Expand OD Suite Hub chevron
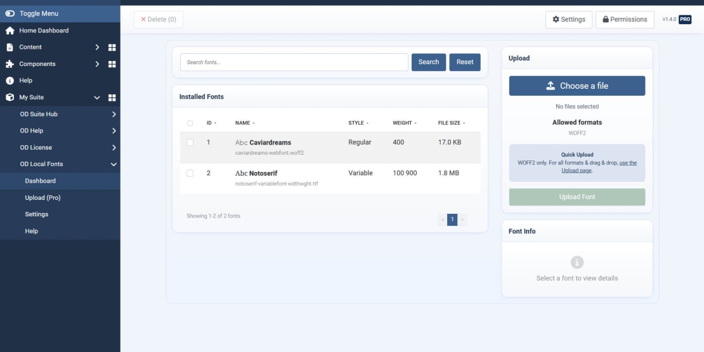The image size is (704, 352). pos(114,114)
